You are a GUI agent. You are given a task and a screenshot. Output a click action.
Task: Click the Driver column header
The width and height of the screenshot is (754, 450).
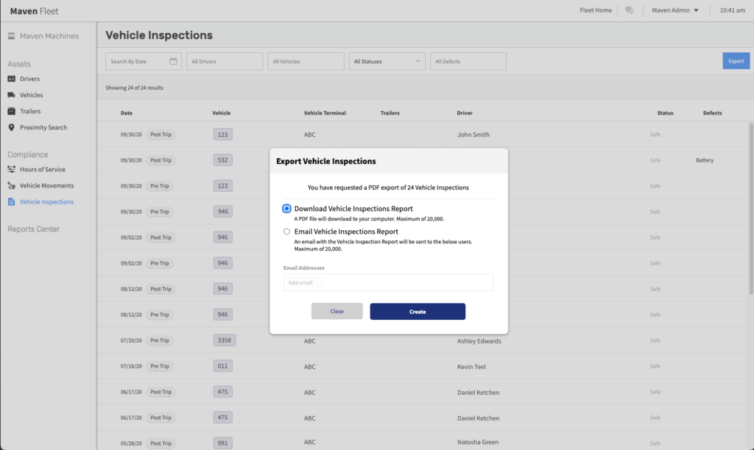coord(465,113)
